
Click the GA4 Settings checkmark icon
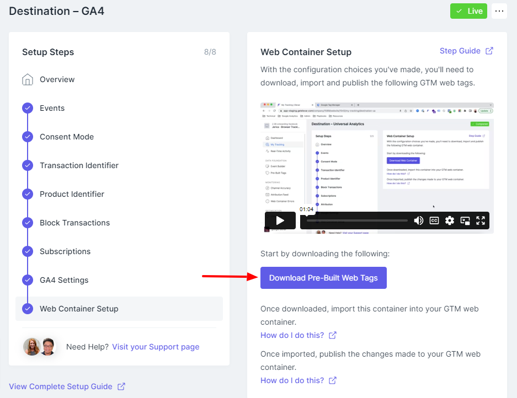28,280
